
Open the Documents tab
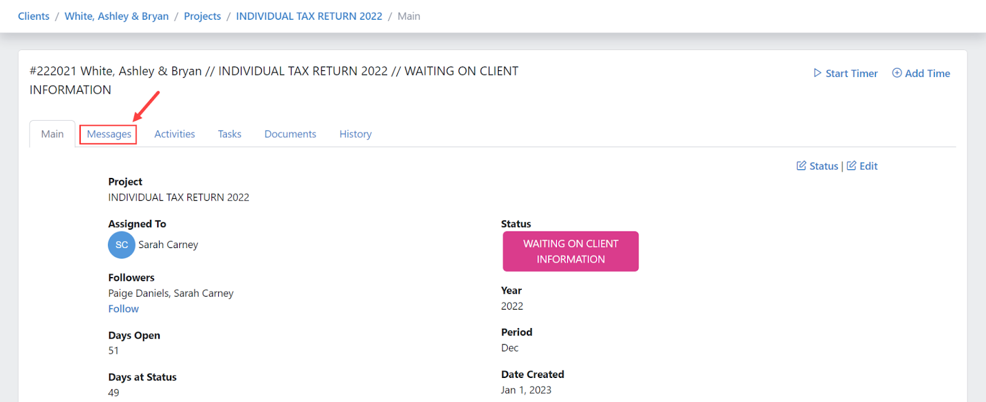[290, 134]
